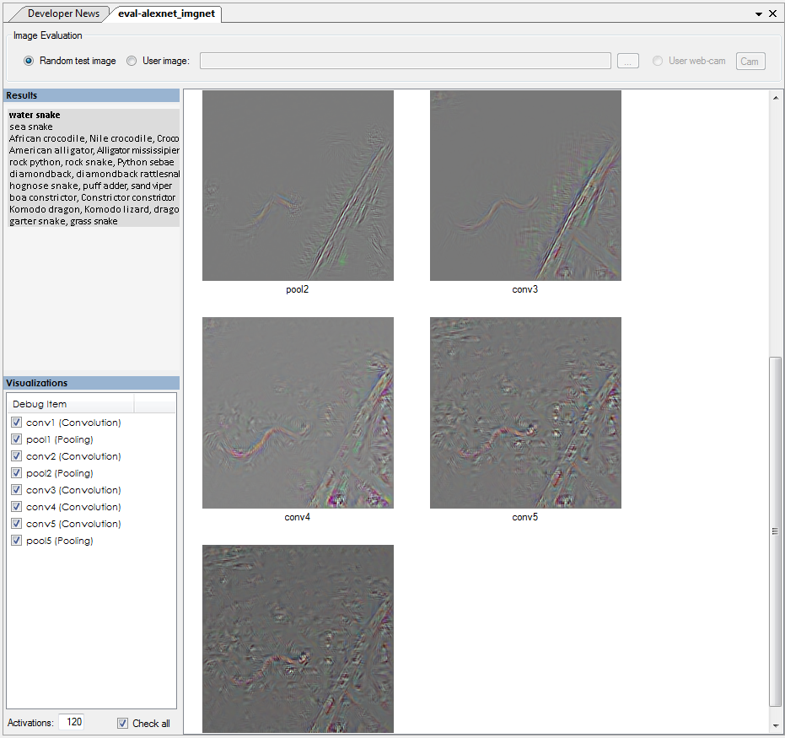Click the Activations value field
Image resolution: width=785 pixels, height=738 pixels.
click(72, 722)
